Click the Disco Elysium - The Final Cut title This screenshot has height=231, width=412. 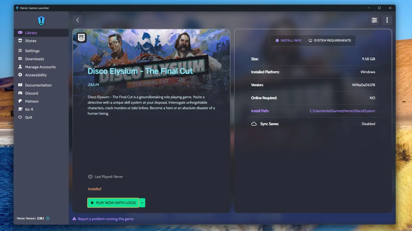(140, 71)
